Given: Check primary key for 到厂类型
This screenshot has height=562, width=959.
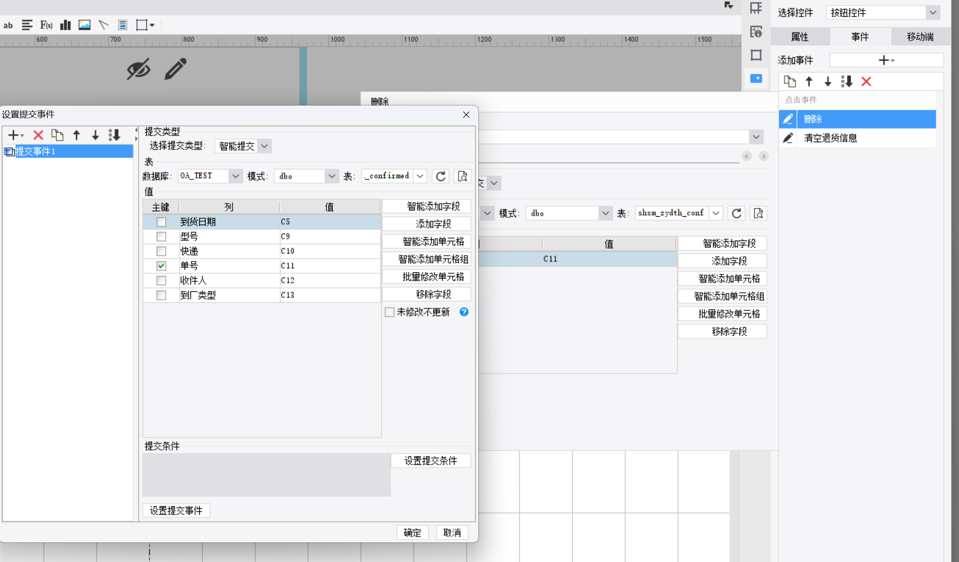Looking at the screenshot, I should click(x=161, y=295).
